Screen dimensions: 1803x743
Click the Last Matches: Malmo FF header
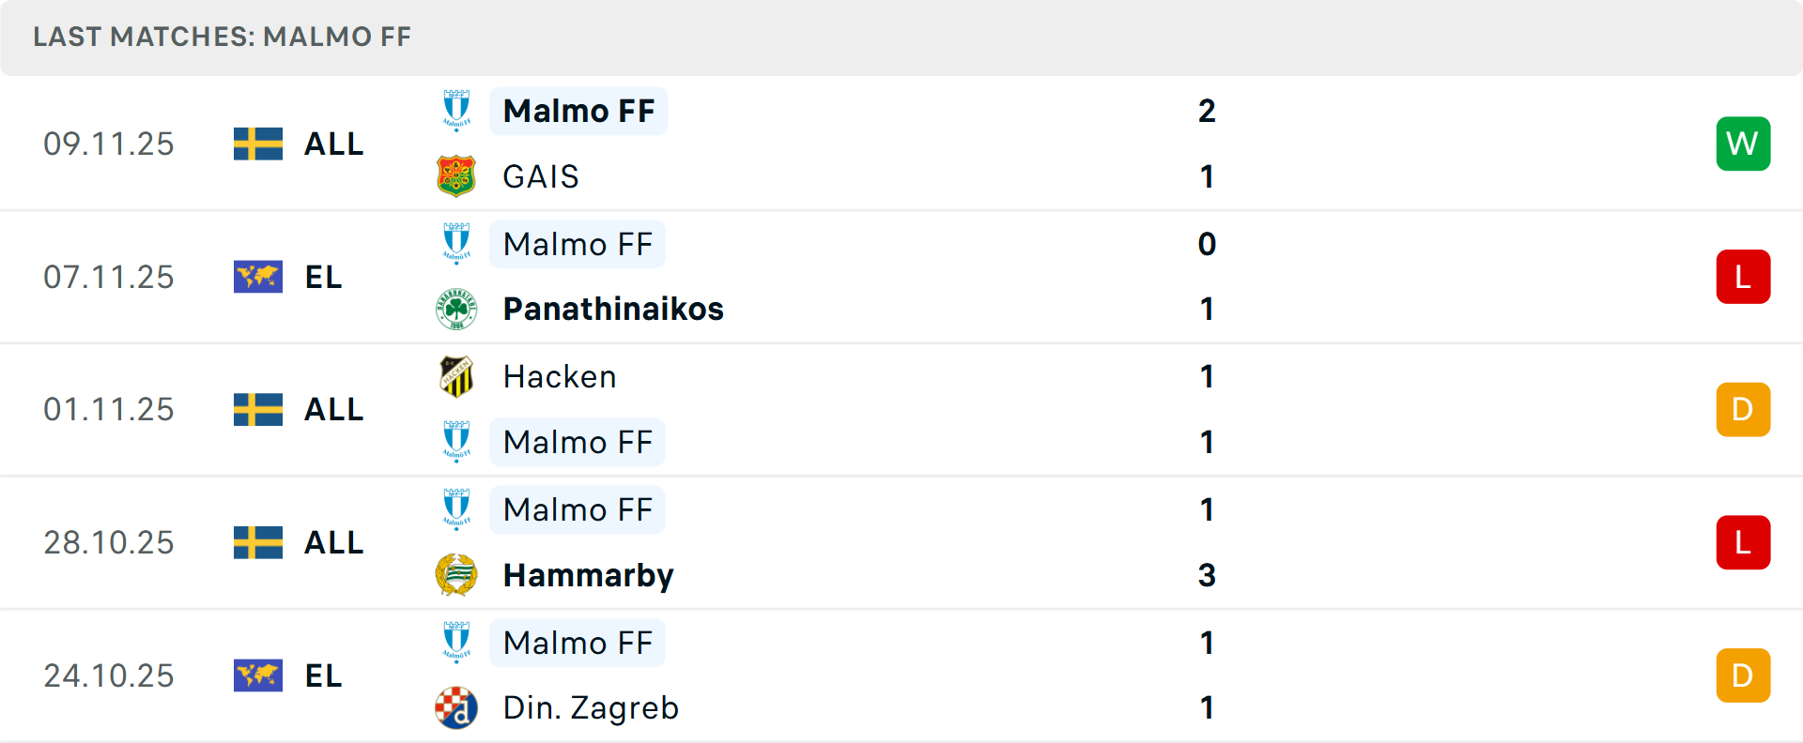tap(223, 37)
